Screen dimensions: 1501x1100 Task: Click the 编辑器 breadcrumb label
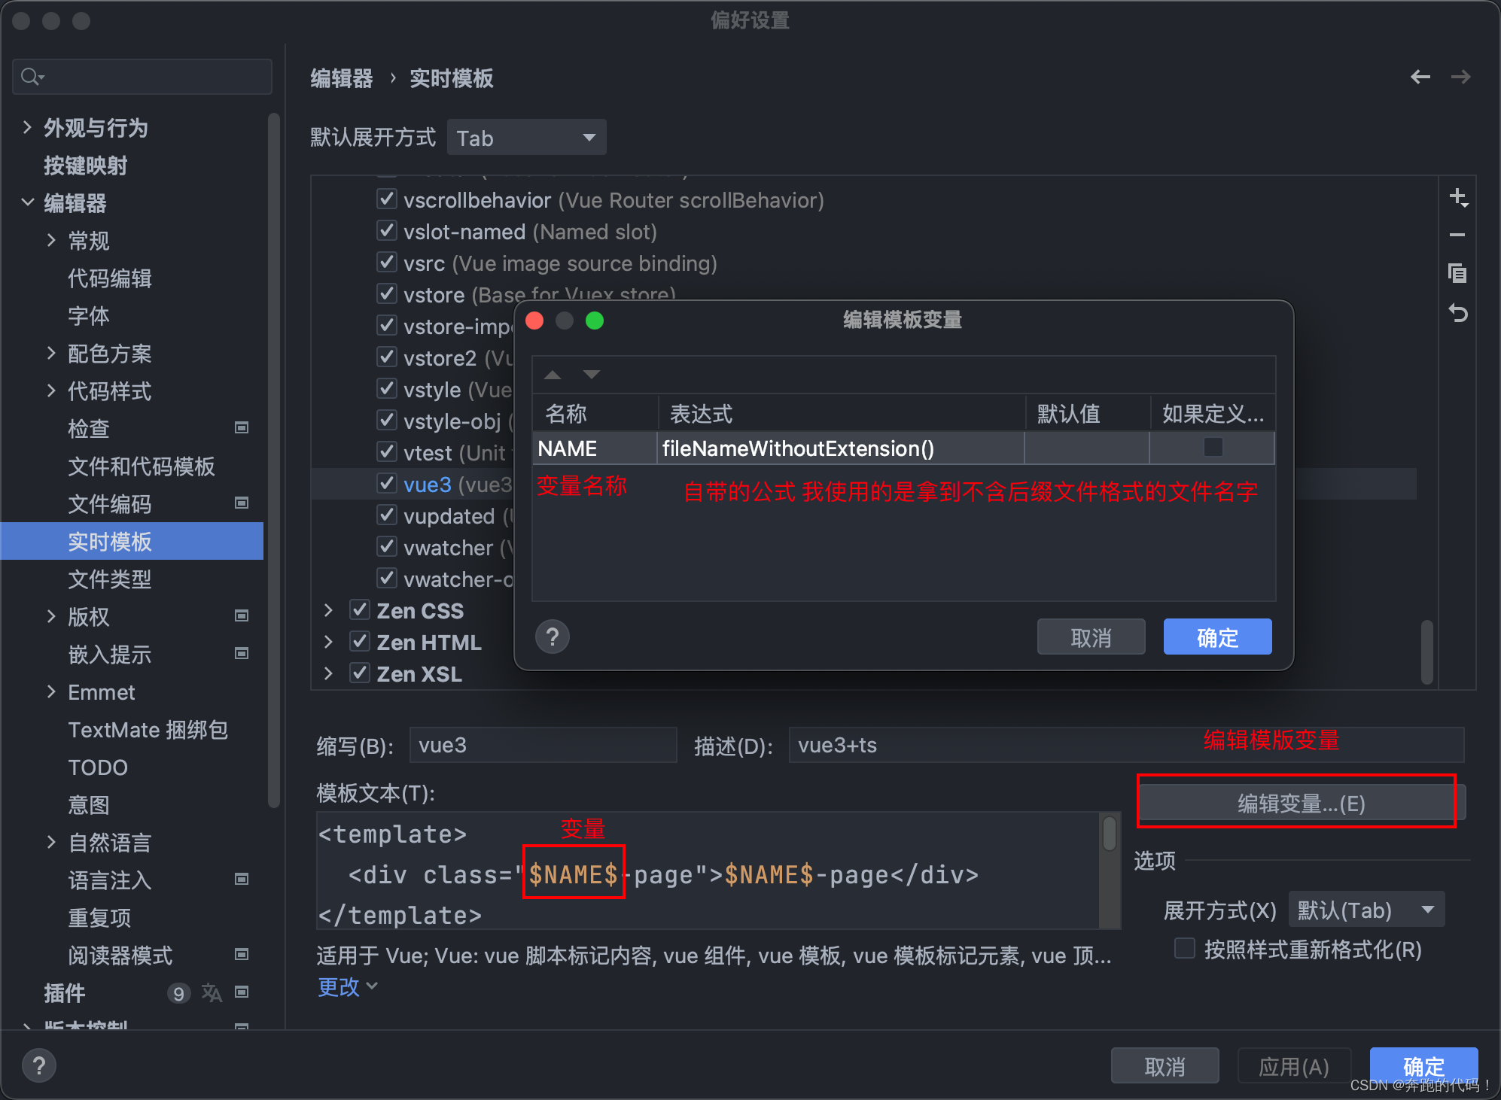[341, 78]
